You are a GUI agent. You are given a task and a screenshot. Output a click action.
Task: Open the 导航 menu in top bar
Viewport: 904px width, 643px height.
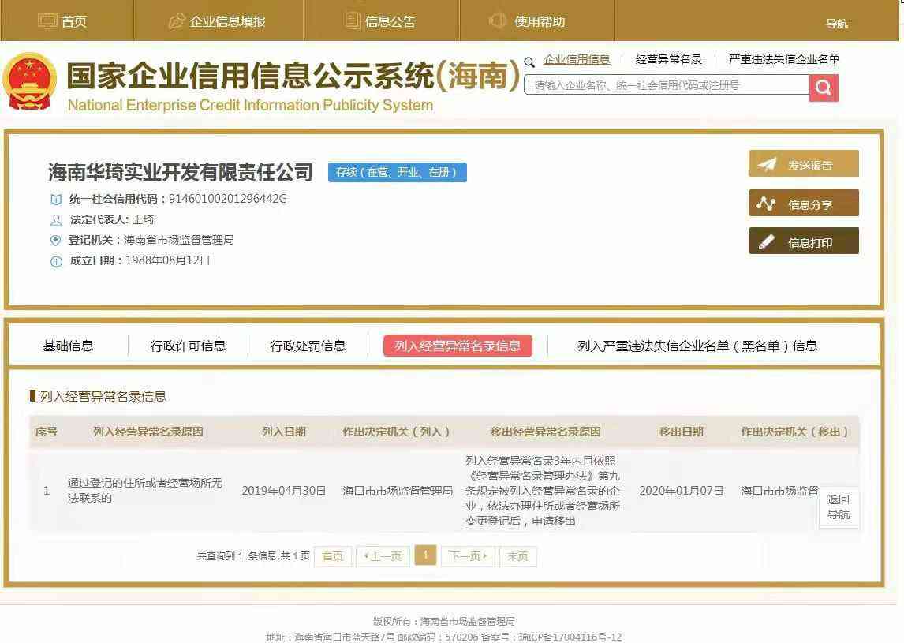point(836,24)
